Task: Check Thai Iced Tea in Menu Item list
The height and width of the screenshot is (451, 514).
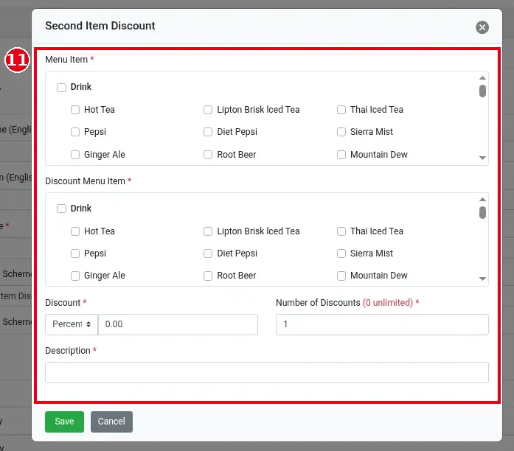Action: (341, 110)
